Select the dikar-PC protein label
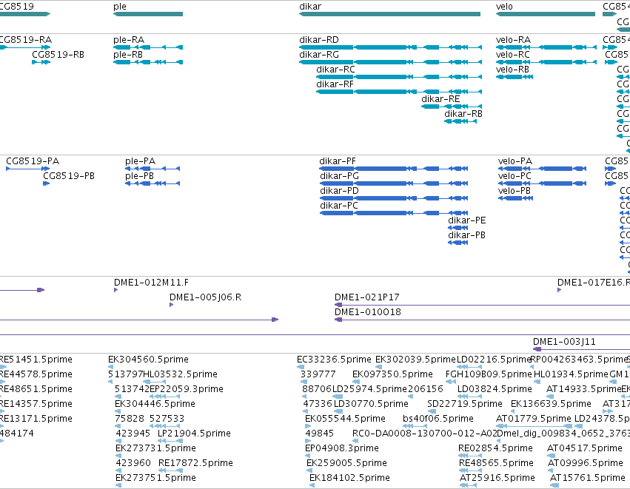 [x=339, y=206]
